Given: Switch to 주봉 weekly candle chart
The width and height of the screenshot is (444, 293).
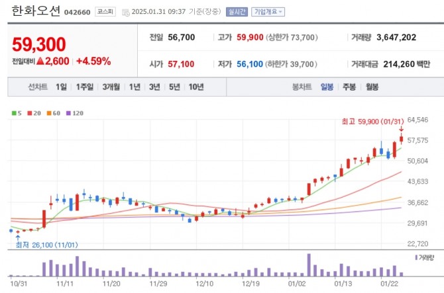Looking at the screenshot, I should pyautogui.click(x=349, y=87).
